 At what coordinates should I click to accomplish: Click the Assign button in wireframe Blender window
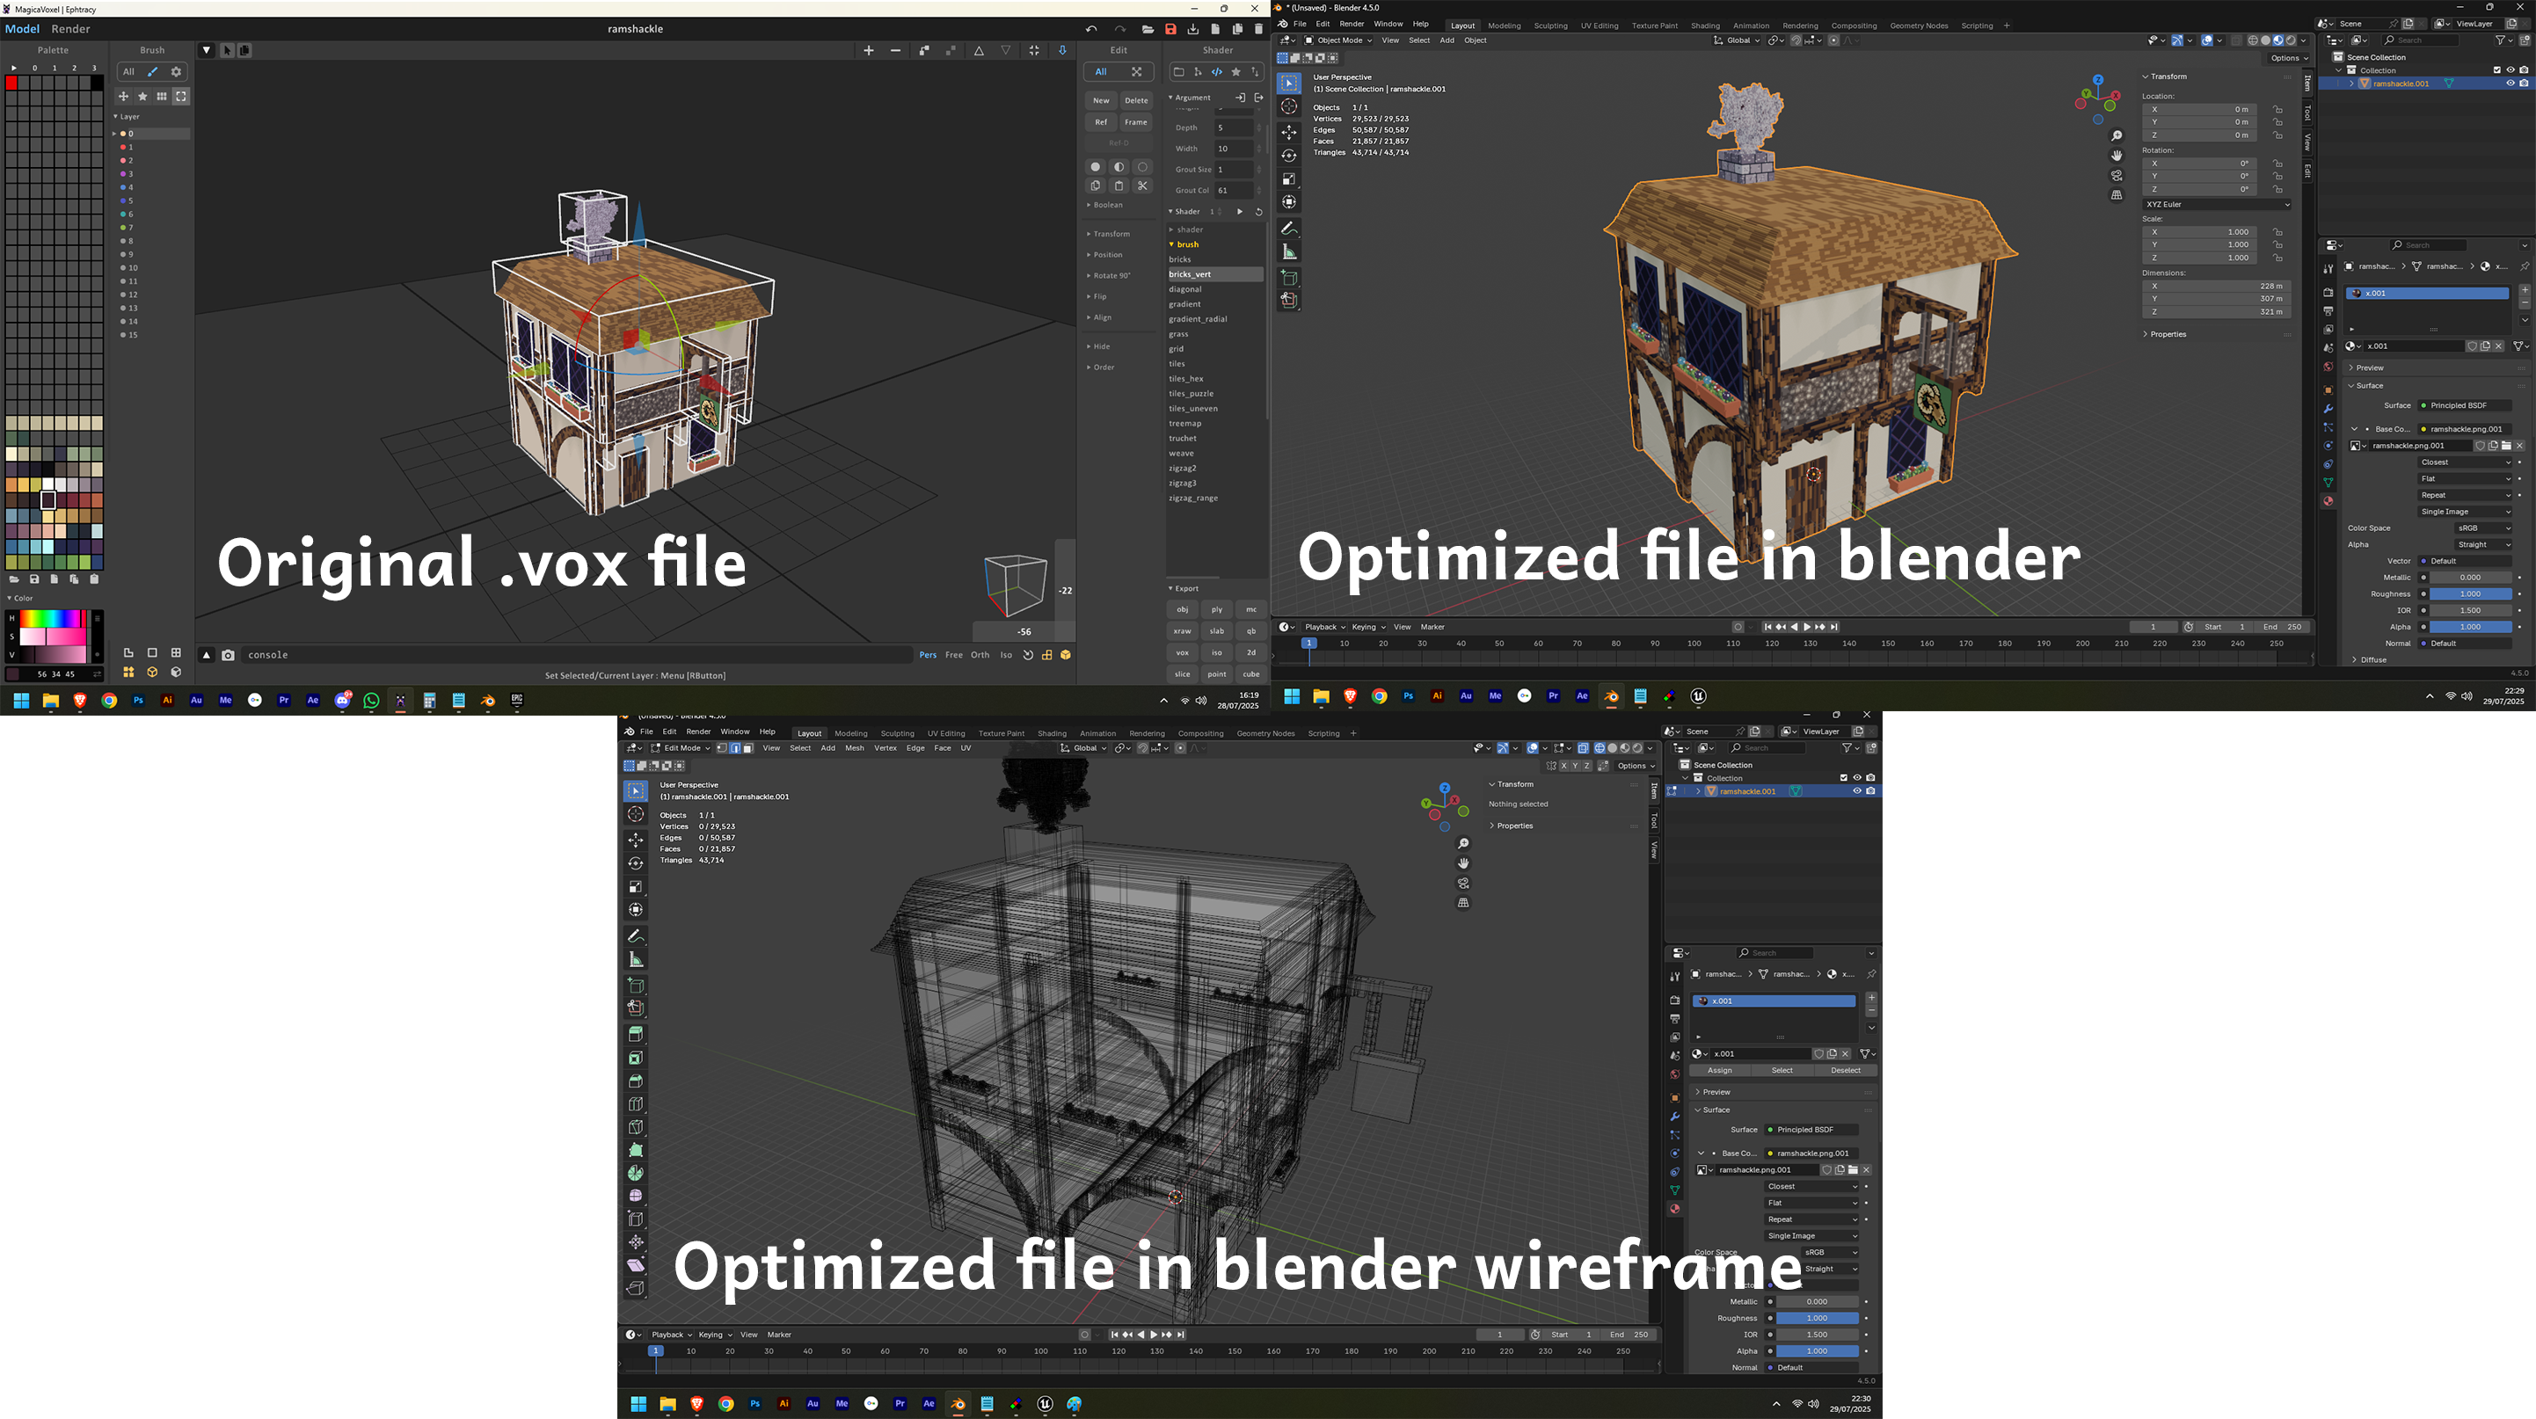click(x=1720, y=1071)
